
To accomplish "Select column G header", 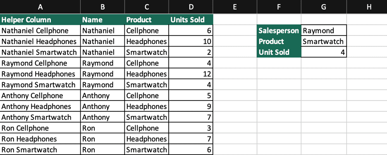I will [x=324, y=7].
